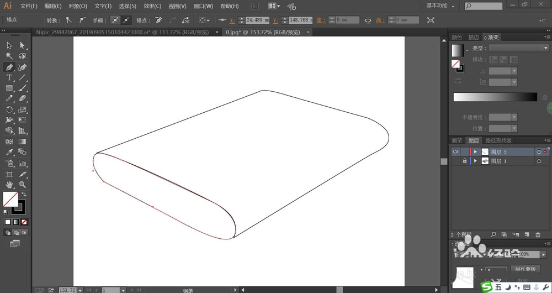552x293 pixels.
Task: Switch to 0.jpg document tab
Action: click(263, 32)
